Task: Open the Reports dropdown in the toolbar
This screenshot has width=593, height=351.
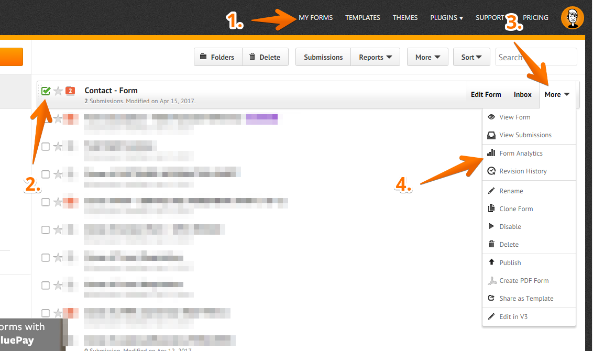Action: coord(375,57)
